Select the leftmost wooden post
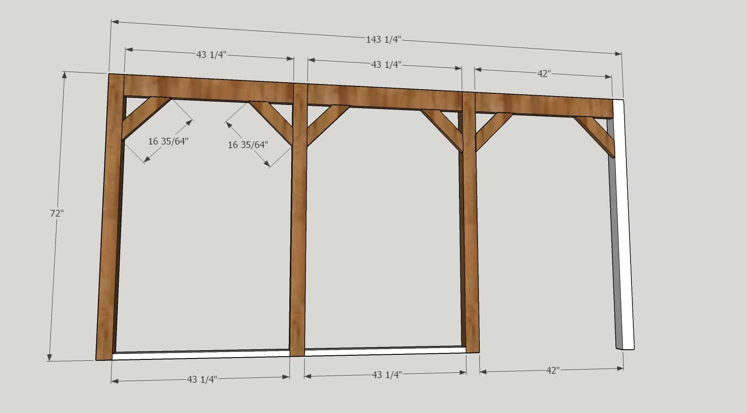The height and width of the screenshot is (413, 747). pyautogui.click(x=110, y=217)
